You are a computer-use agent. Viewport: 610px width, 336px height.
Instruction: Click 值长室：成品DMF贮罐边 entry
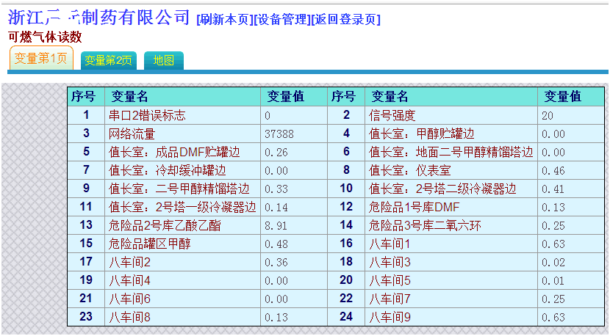[x=174, y=152]
